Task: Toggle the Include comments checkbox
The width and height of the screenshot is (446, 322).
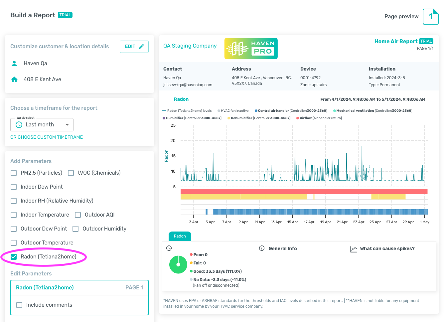Action: (19, 305)
